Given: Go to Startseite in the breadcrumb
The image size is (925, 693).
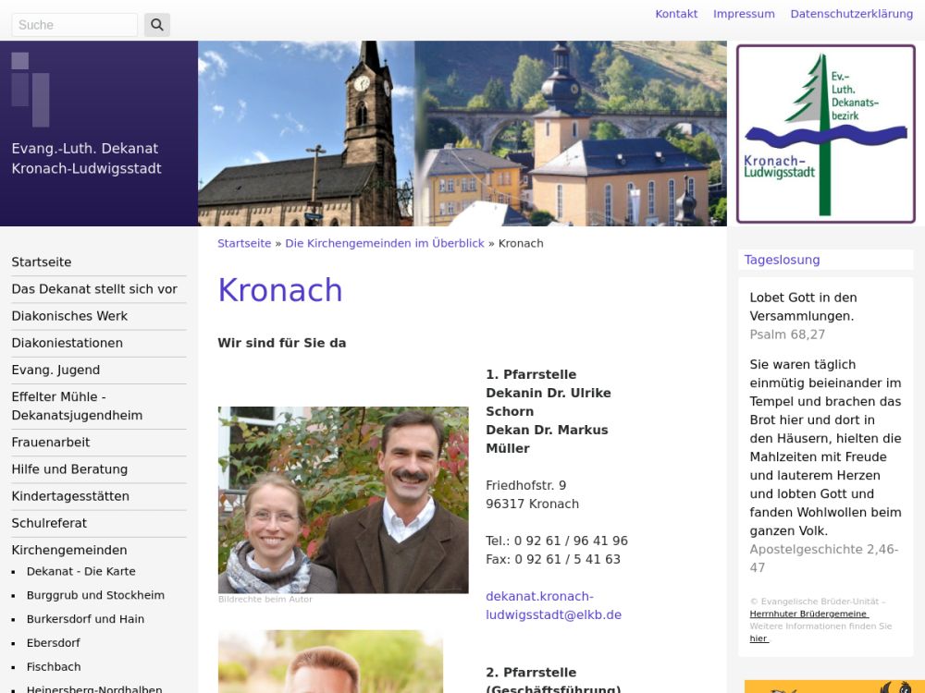Looking at the screenshot, I should click(244, 244).
